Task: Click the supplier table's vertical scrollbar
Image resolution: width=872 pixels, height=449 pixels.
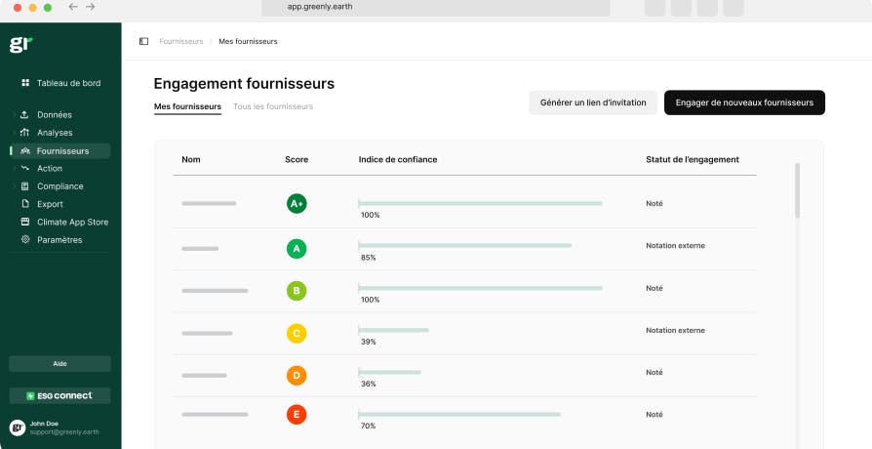Action: coord(797,190)
